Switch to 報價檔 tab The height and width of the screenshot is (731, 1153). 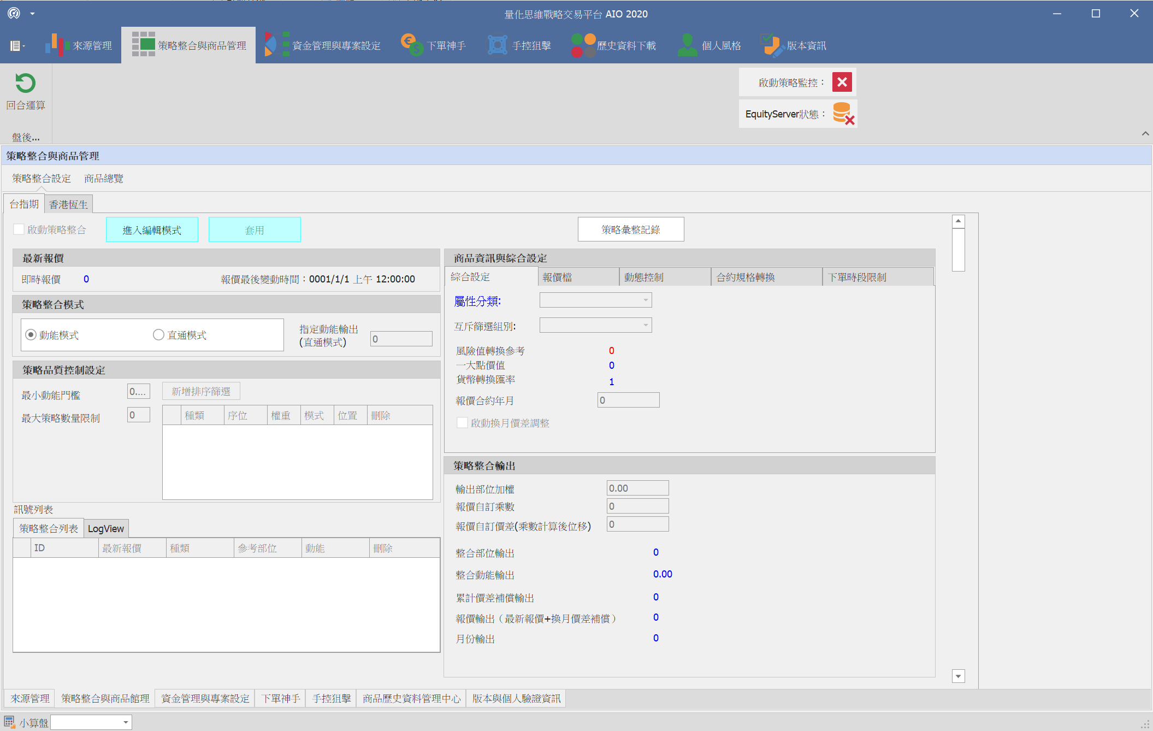[x=579, y=277]
